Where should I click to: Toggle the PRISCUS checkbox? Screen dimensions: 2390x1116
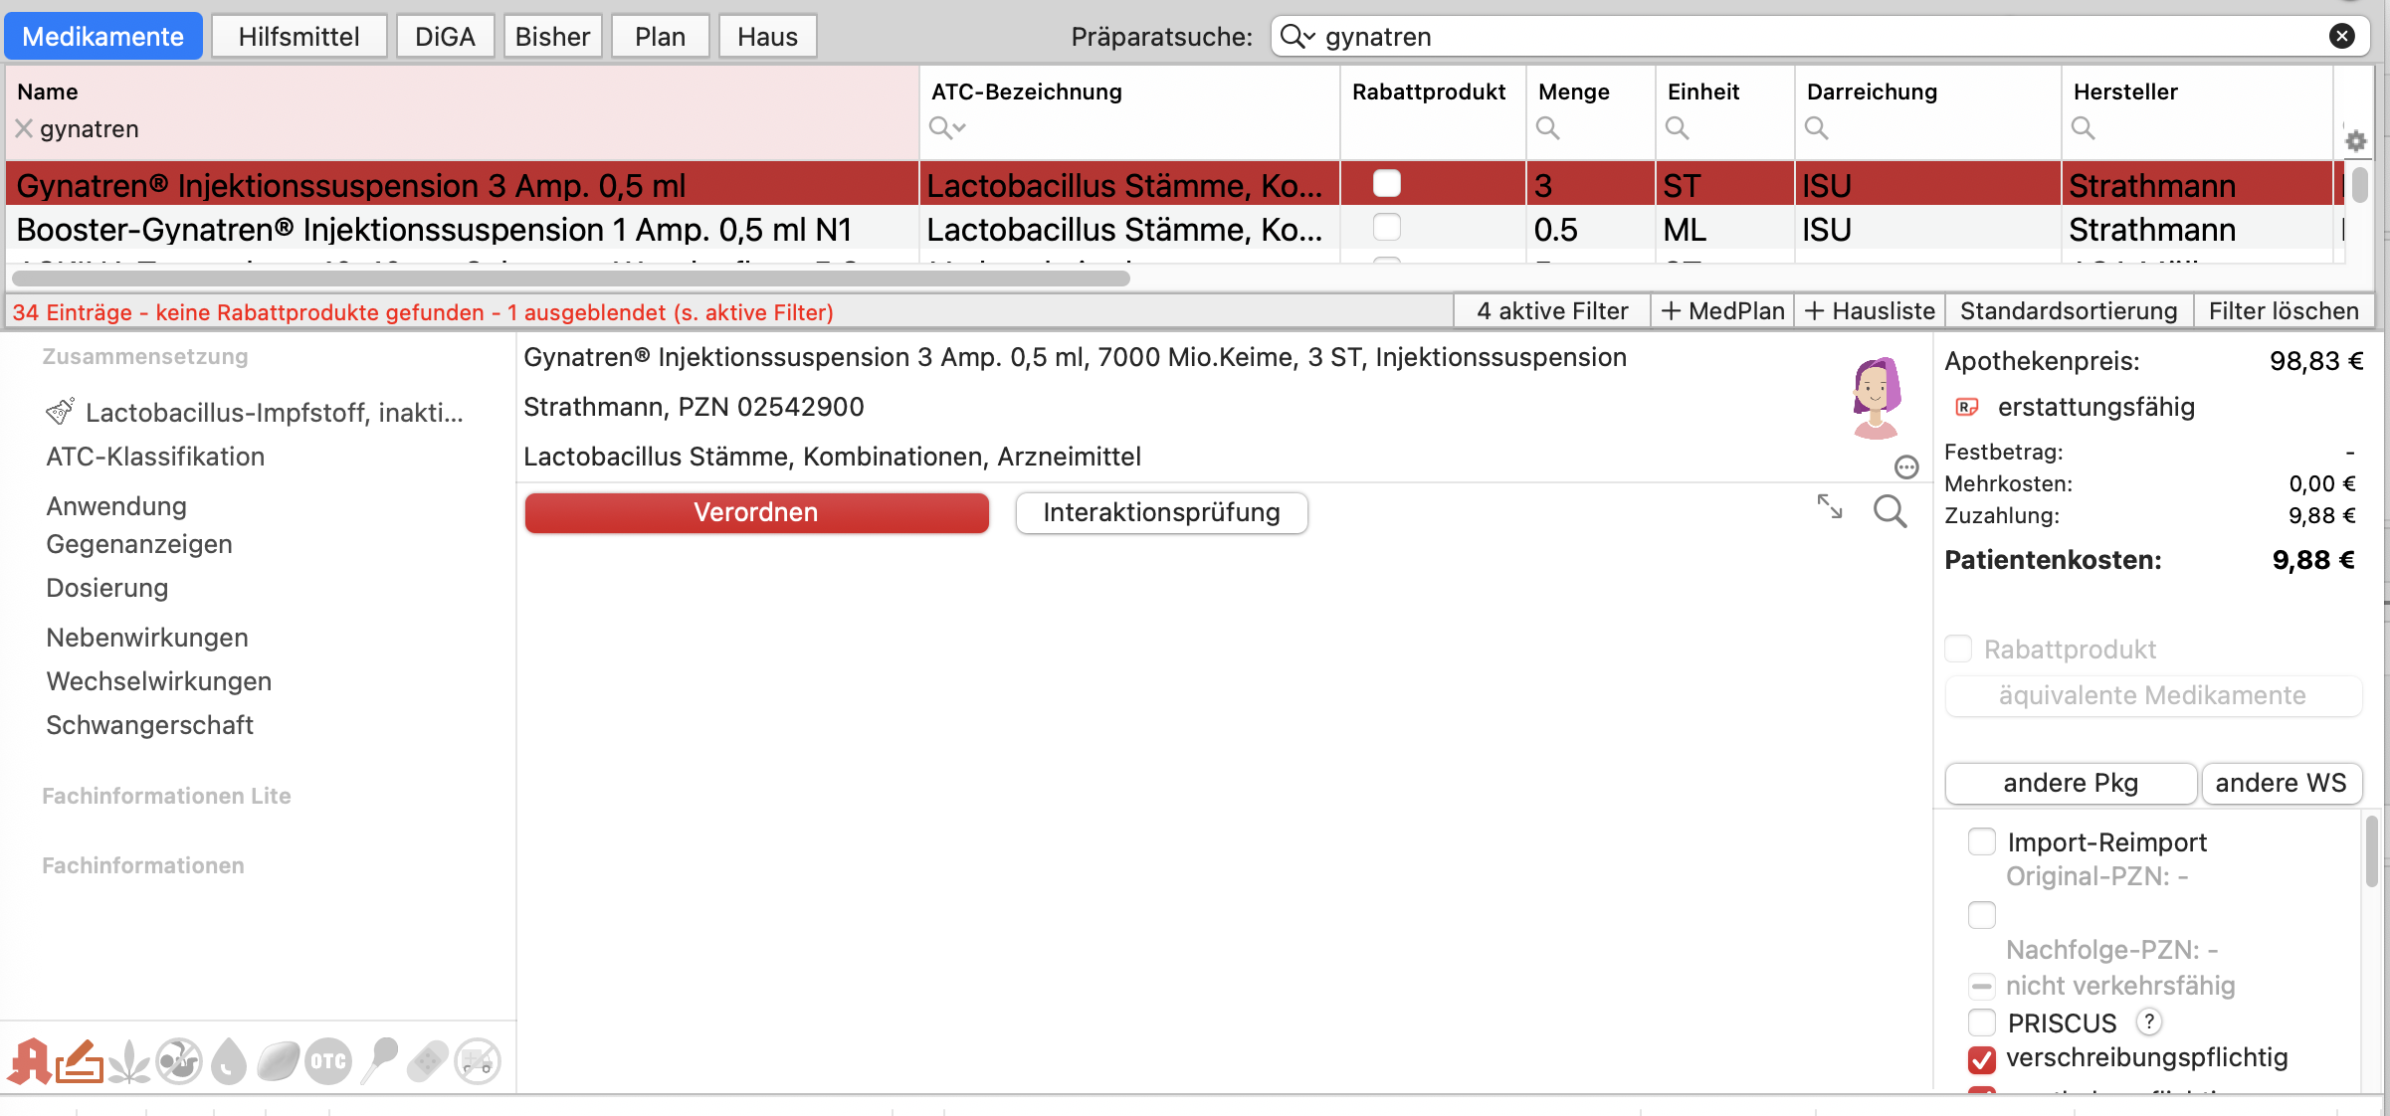pyautogui.click(x=1981, y=1023)
